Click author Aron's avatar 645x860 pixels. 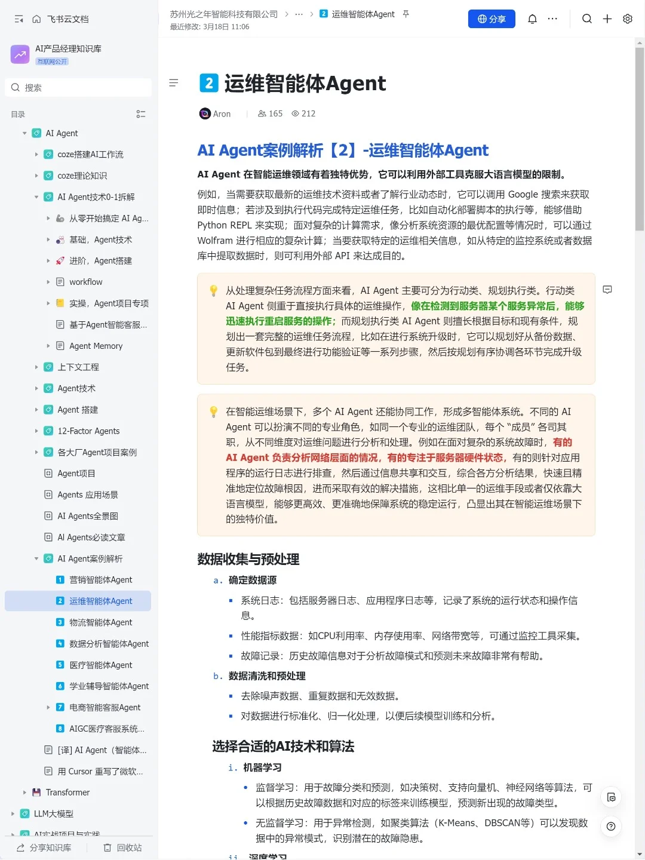[205, 113]
